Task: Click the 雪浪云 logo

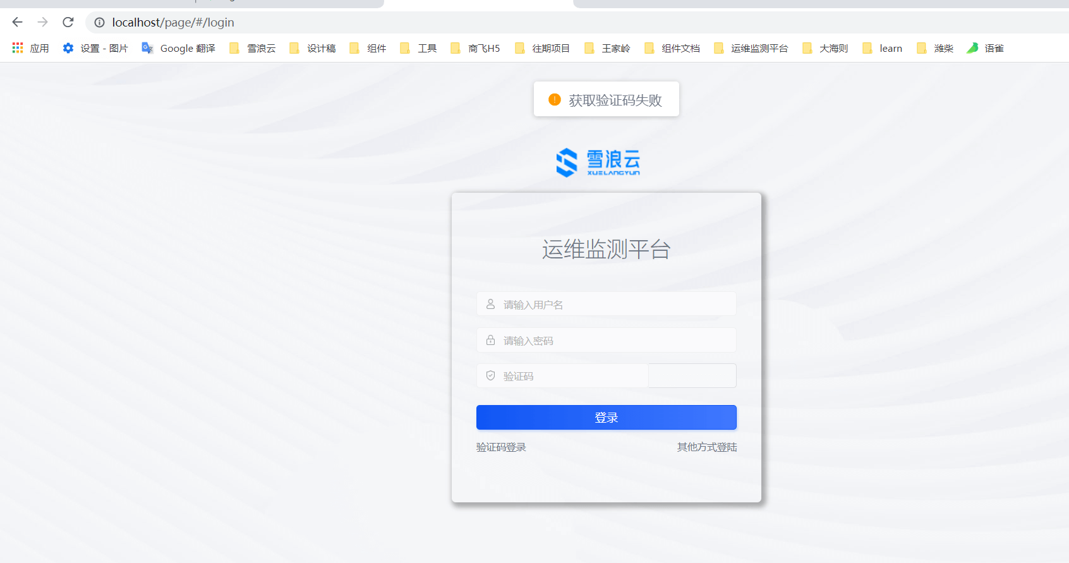Action: click(x=598, y=162)
